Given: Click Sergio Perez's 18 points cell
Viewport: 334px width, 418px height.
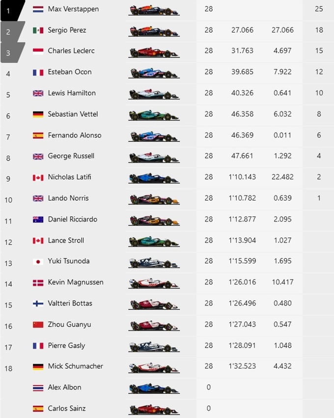Looking at the screenshot, I should 319,30.
